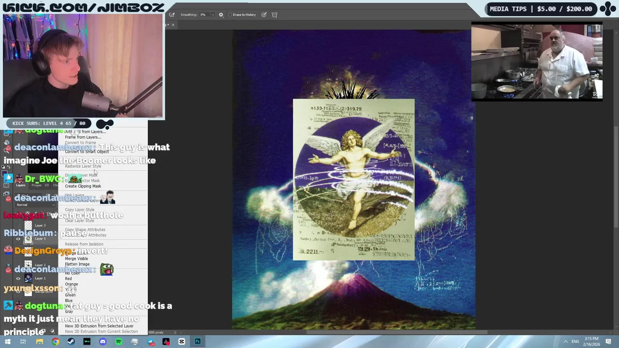Choose Create Clipping Mask

(83, 186)
